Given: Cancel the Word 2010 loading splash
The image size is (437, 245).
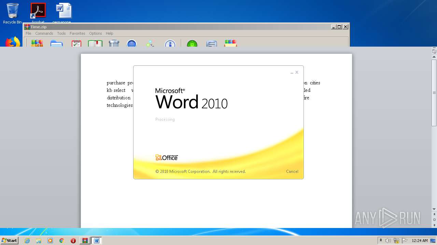Looking at the screenshot, I should 292,171.
